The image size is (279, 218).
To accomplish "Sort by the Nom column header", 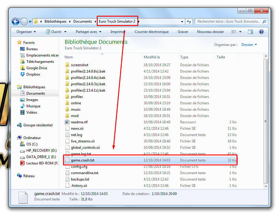I will pyautogui.click(x=69, y=57).
